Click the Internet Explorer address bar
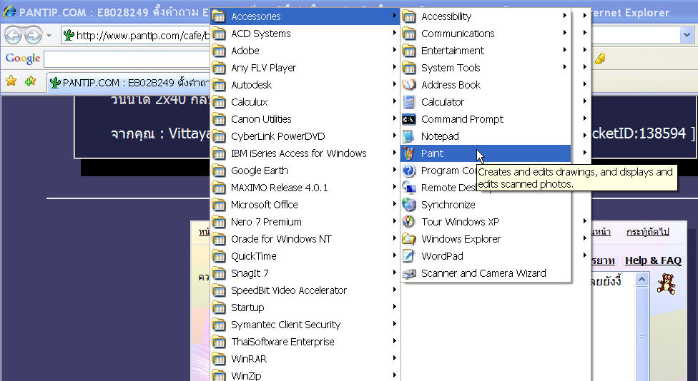This screenshot has height=381, width=698. tap(135, 35)
